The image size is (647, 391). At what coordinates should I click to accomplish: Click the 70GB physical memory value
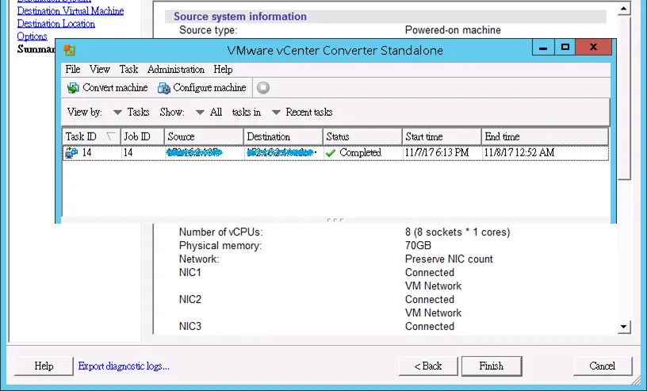point(418,246)
